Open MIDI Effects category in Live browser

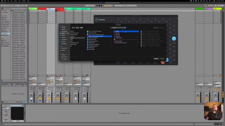6,24
